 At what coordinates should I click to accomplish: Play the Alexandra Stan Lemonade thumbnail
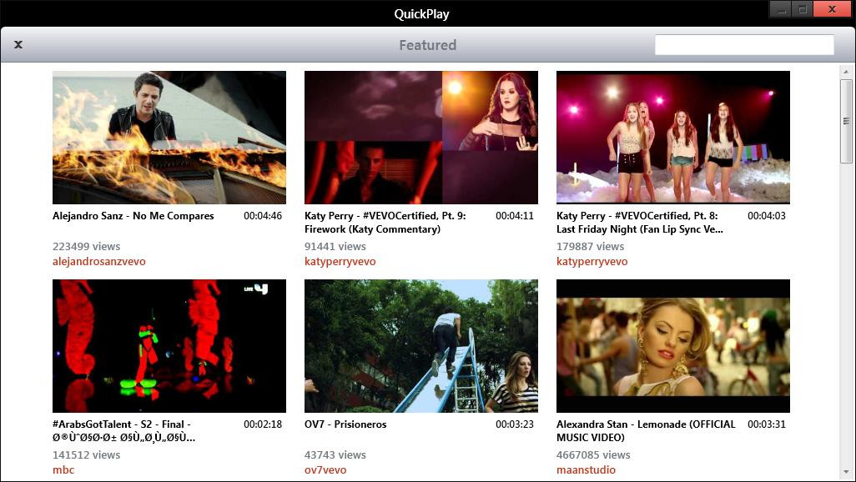point(673,346)
